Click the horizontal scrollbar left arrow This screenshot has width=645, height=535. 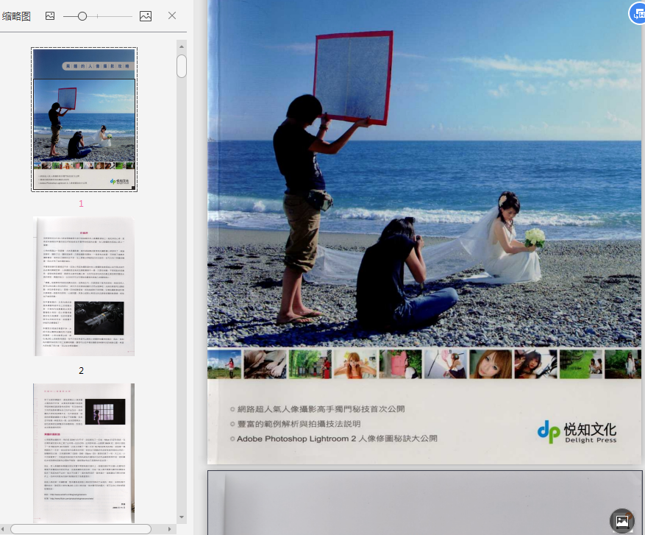(3, 529)
